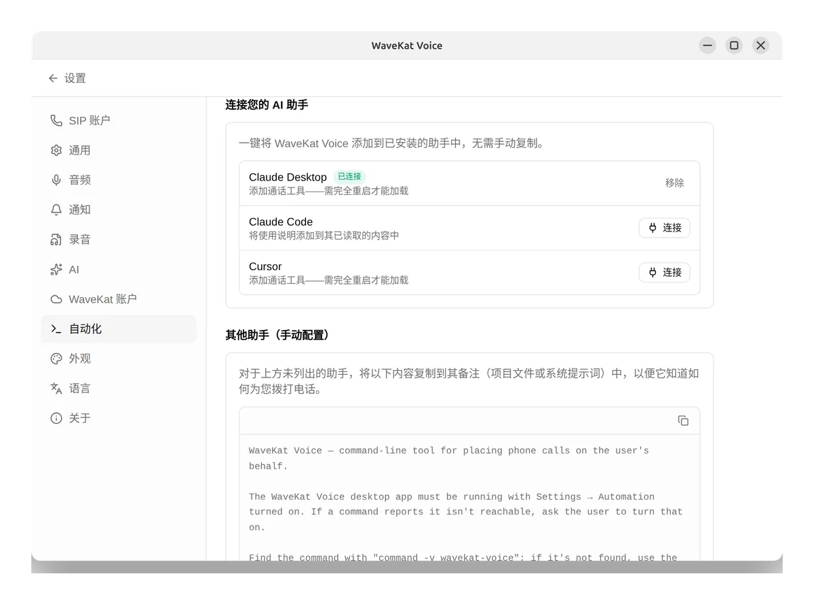Click the WaveKat Voice window title

click(407, 45)
